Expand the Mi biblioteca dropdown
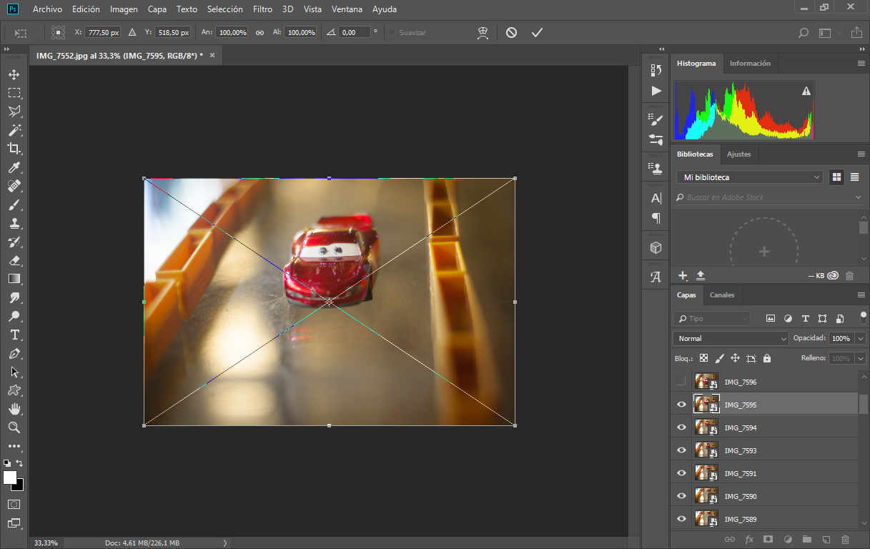The width and height of the screenshot is (870, 549). pyautogui.click(x=749, y=177)
